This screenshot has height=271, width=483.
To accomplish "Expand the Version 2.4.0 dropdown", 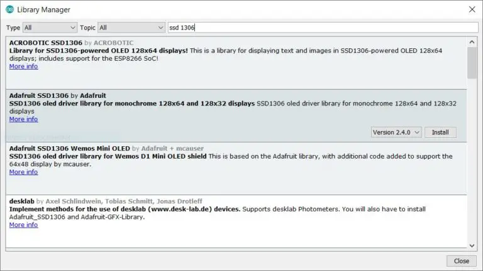I will pyautogui.click(x=396, y=132).
